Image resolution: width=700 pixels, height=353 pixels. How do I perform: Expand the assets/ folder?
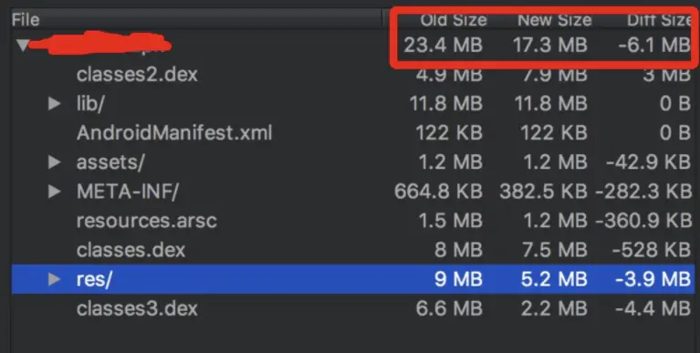point(54,162)
